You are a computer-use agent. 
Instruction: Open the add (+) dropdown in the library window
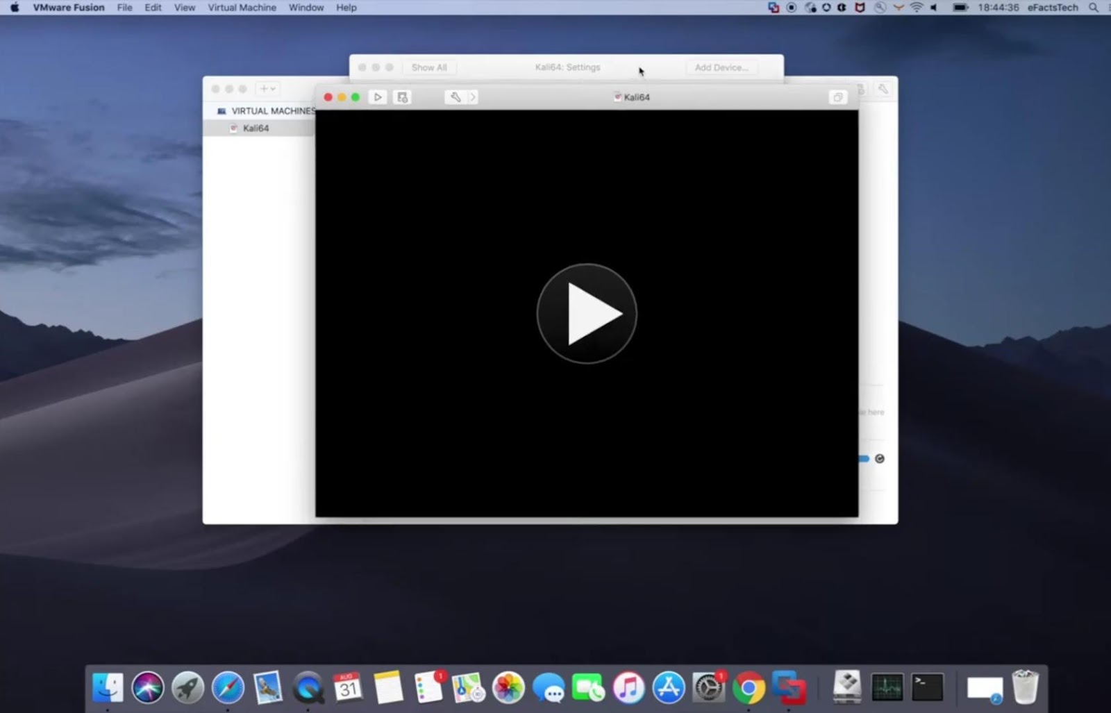268,89
